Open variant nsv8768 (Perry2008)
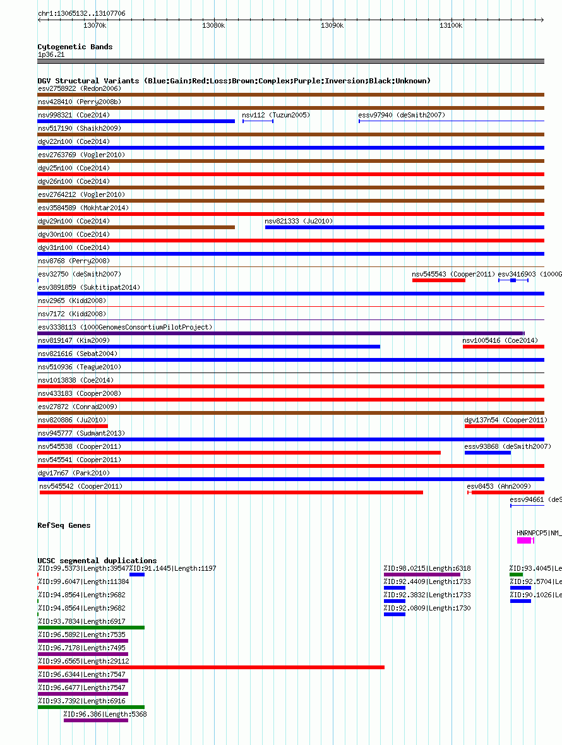Screen dimensions: 562x745 click(74, 261)
